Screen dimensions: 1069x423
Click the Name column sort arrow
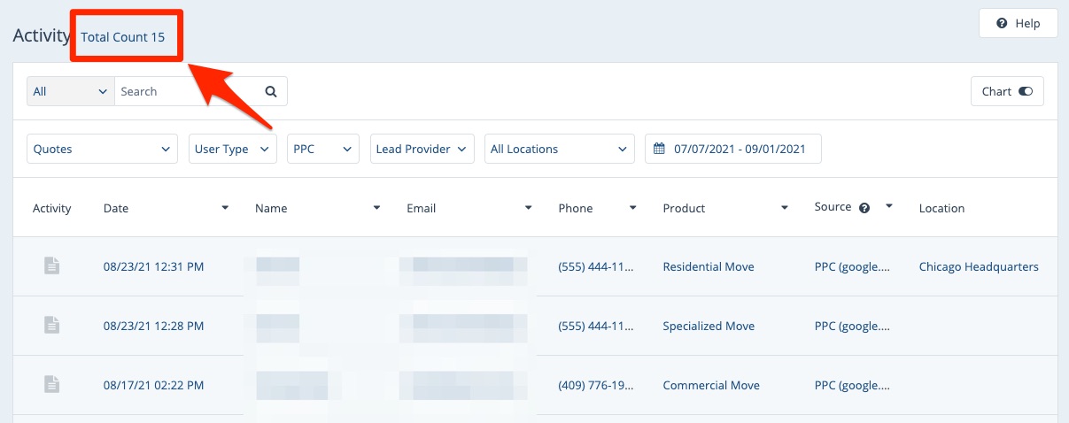pyautogui.click(x=376, y=208)
